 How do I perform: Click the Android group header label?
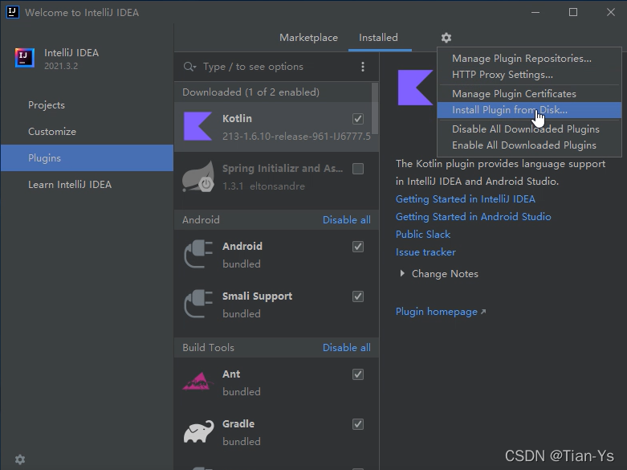[201, 220]
